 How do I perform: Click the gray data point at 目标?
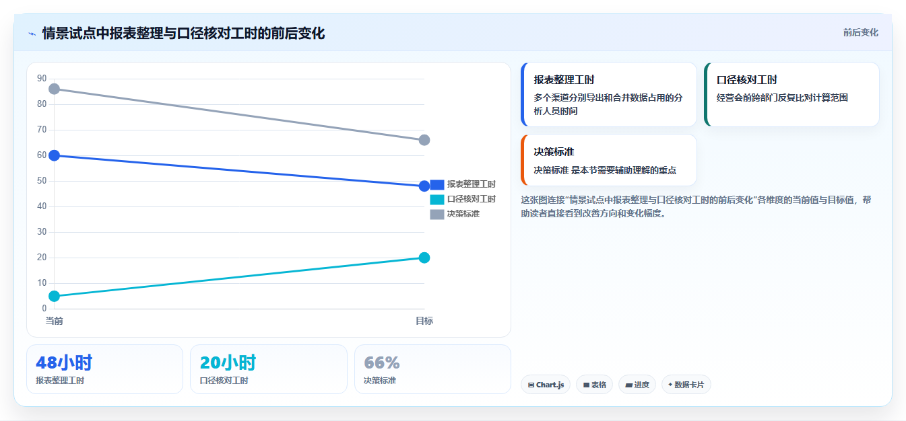(x=424, y=140)
